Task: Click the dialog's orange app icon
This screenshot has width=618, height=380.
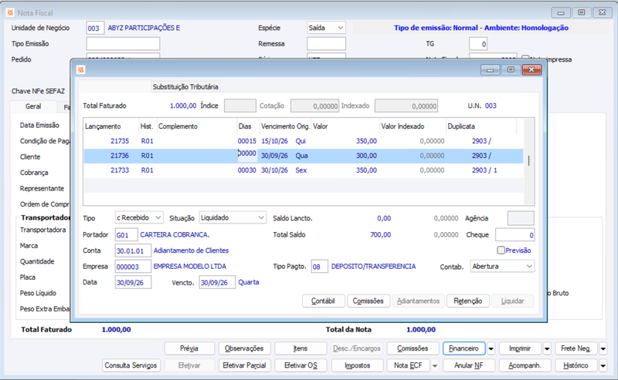Action: 81,69
